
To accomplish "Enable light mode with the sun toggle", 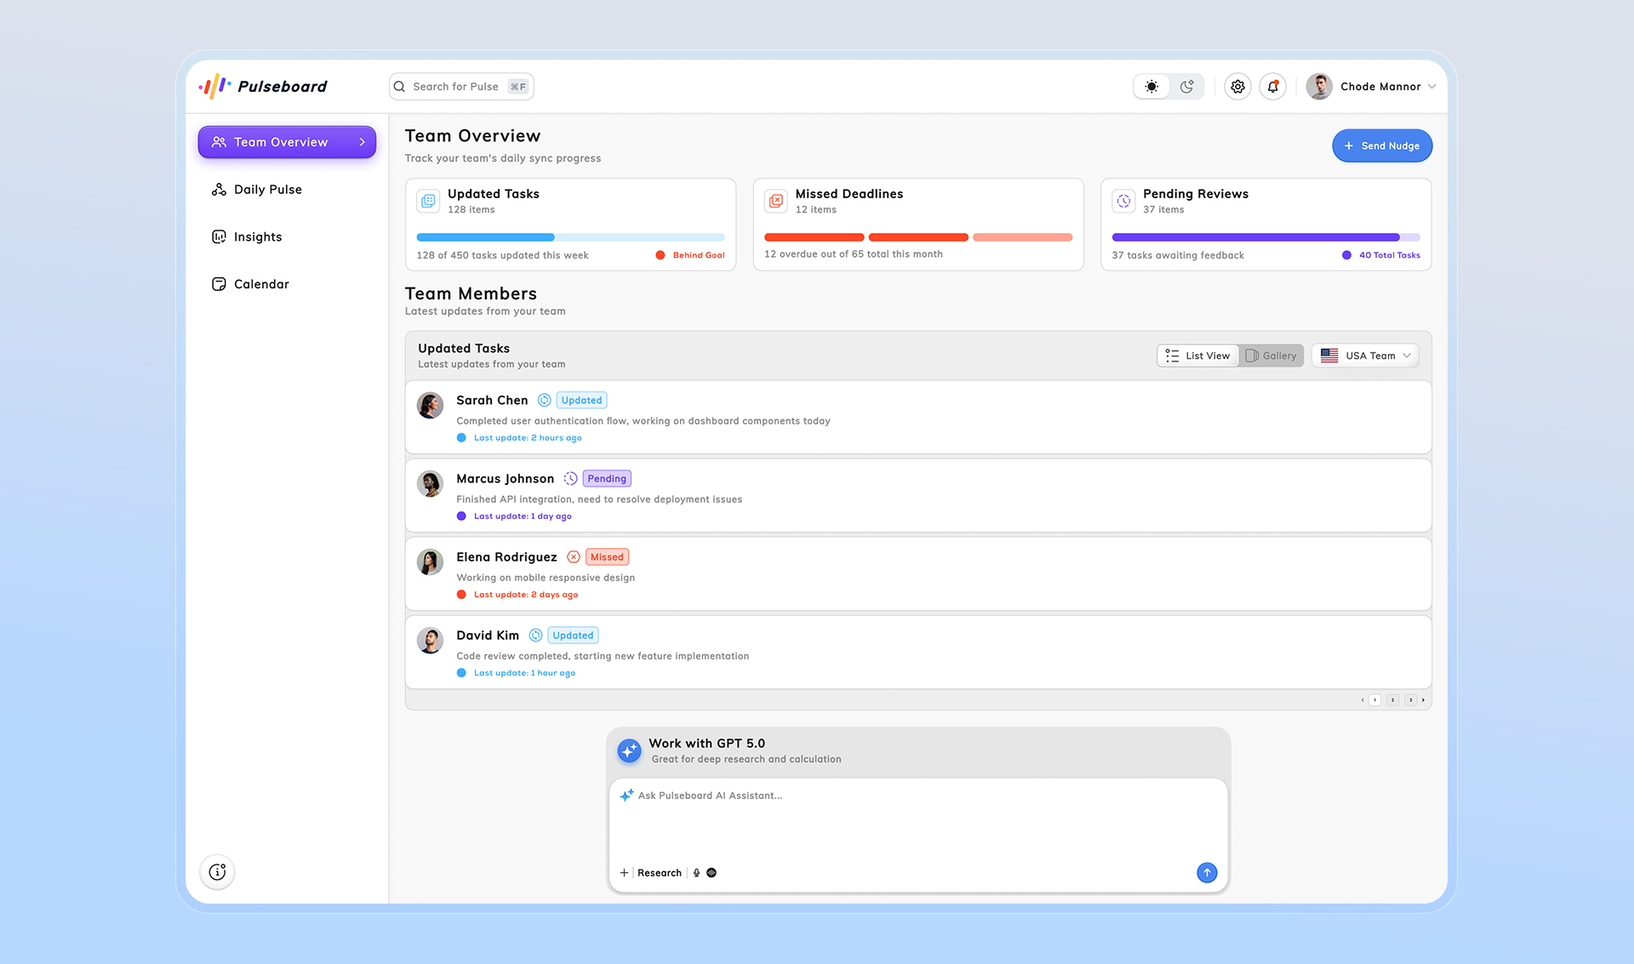I will click(1151, 86).
